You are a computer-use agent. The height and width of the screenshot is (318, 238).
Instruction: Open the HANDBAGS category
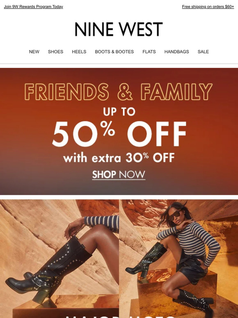coord(176,52)
